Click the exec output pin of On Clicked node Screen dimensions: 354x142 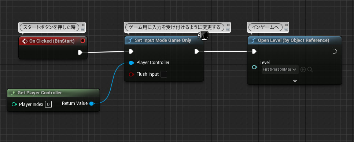pyautogui.click(x=80, y=52)
